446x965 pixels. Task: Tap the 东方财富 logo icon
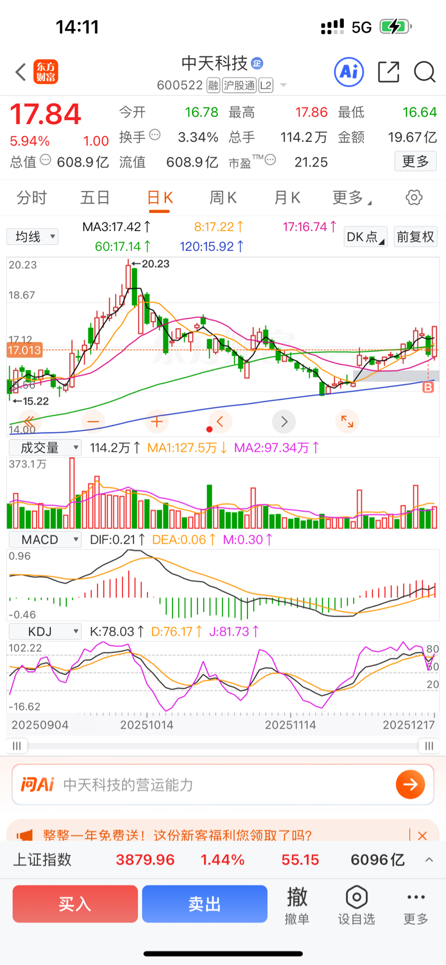[x=46, y=72]
